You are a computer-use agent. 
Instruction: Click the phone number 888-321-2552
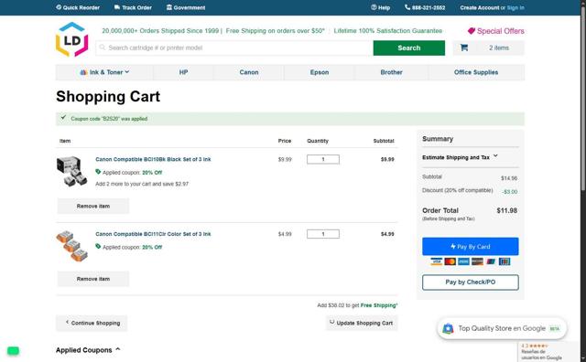425,7
